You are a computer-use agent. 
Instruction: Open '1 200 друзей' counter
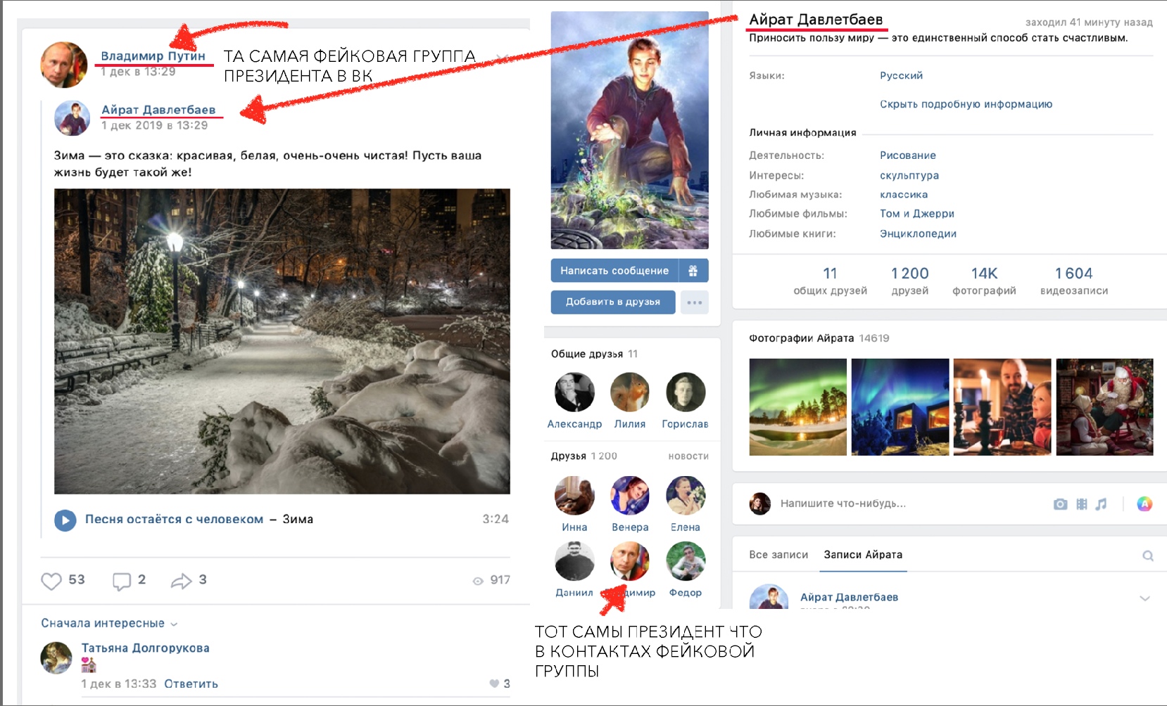pos(910,281)
